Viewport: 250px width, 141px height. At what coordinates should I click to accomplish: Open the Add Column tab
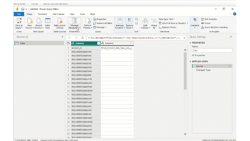coord(58,14)
